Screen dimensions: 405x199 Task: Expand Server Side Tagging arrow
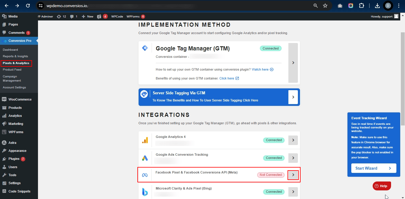[x=293, y=97]
